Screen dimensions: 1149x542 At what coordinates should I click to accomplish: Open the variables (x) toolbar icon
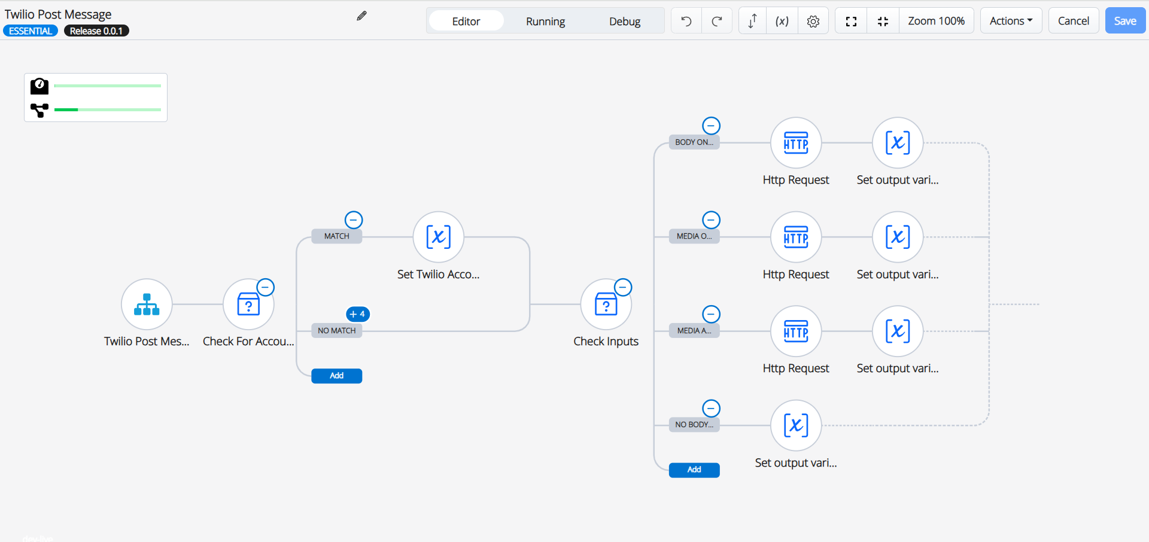point(782,22)
